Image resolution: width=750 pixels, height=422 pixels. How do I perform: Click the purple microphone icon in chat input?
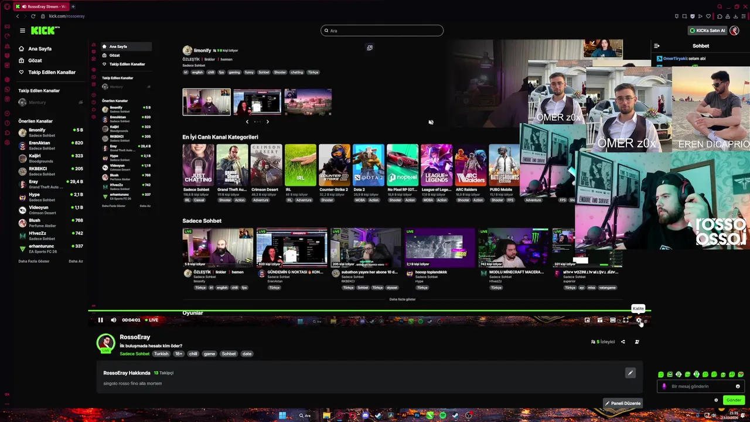664,386
